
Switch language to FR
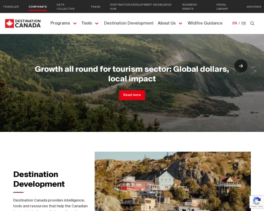tap(243, 23)
